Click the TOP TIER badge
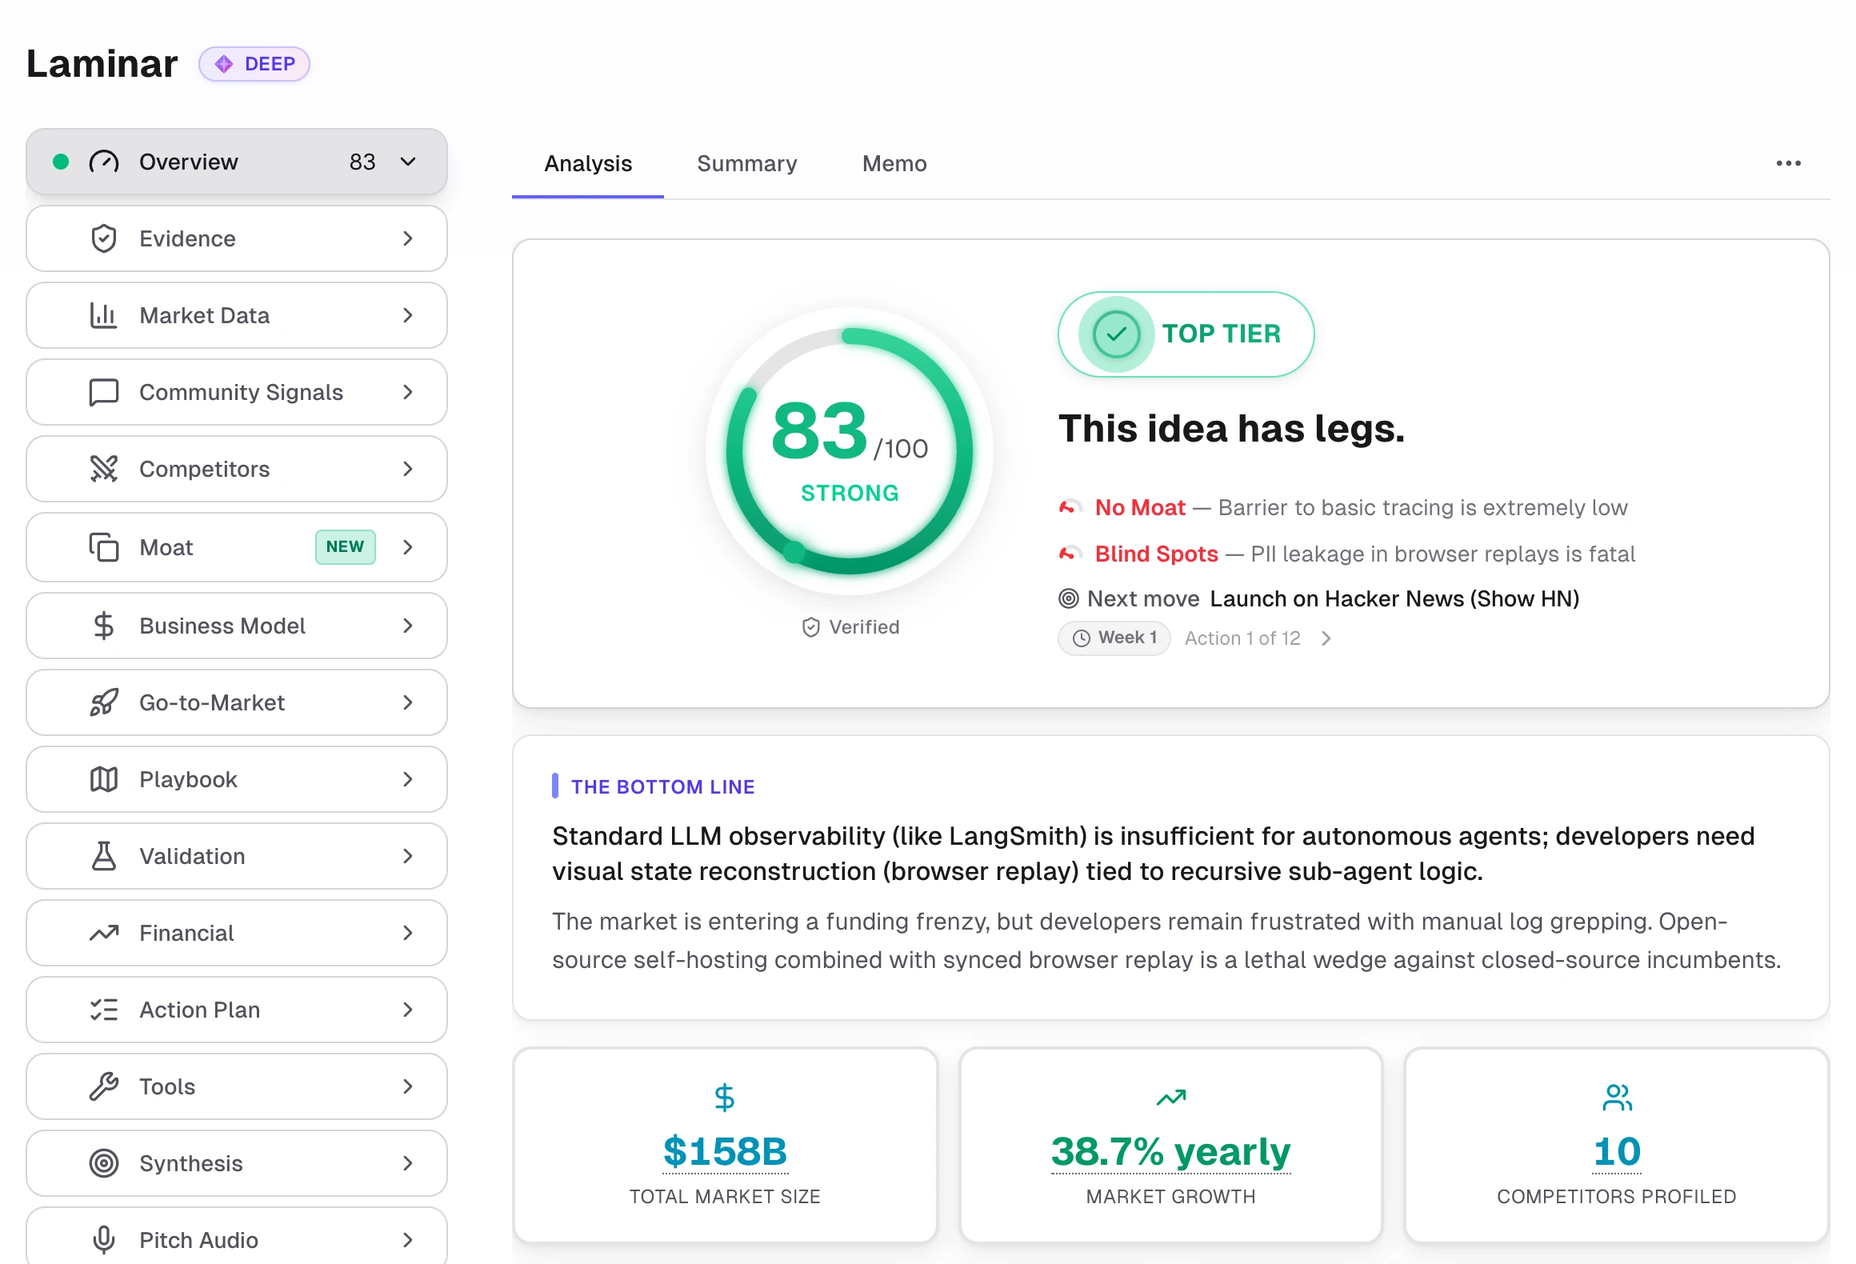1856x1264 pixels. pos(1186,334)
